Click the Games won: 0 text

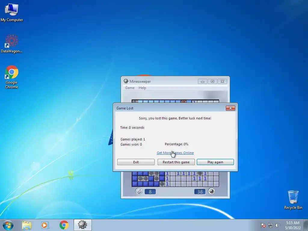point(131,144)
